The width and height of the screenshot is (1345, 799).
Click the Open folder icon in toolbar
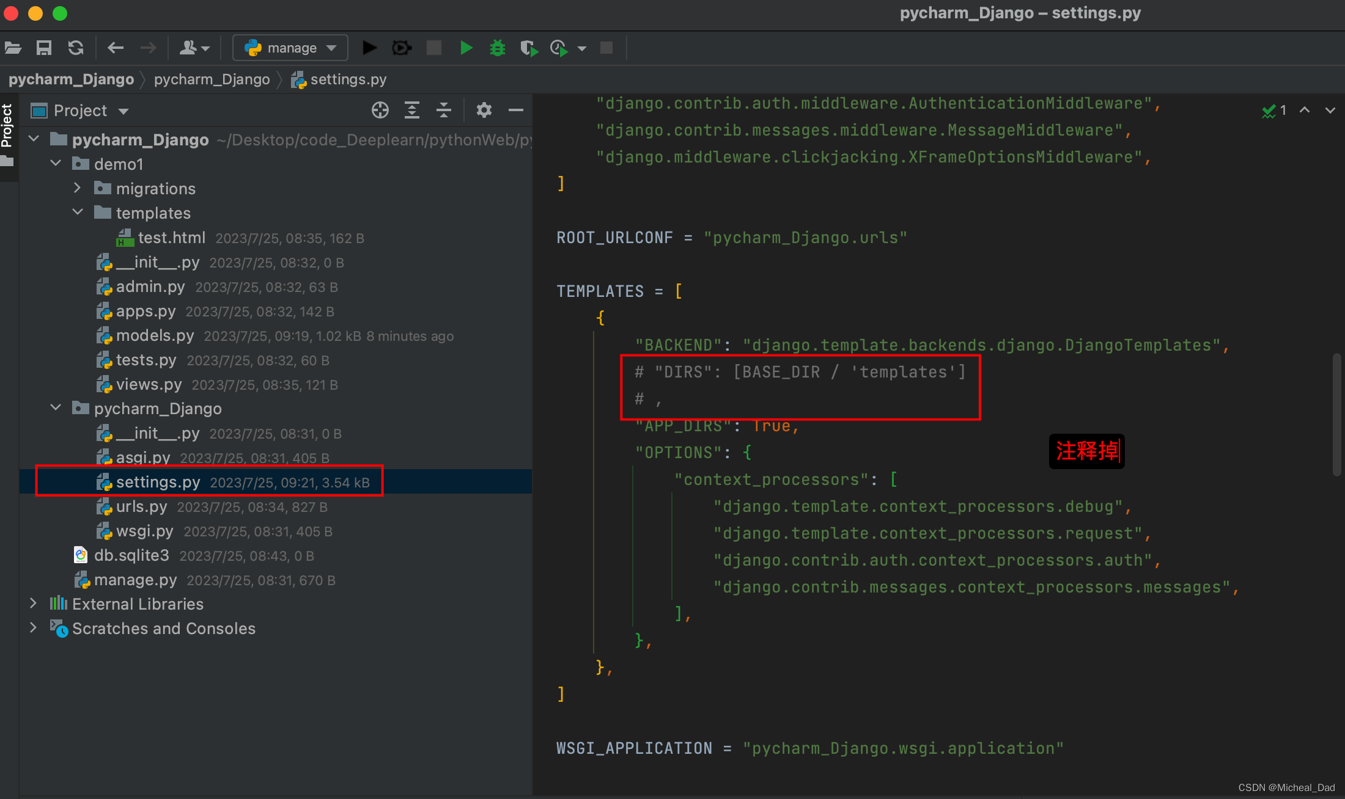click(13, 48)
